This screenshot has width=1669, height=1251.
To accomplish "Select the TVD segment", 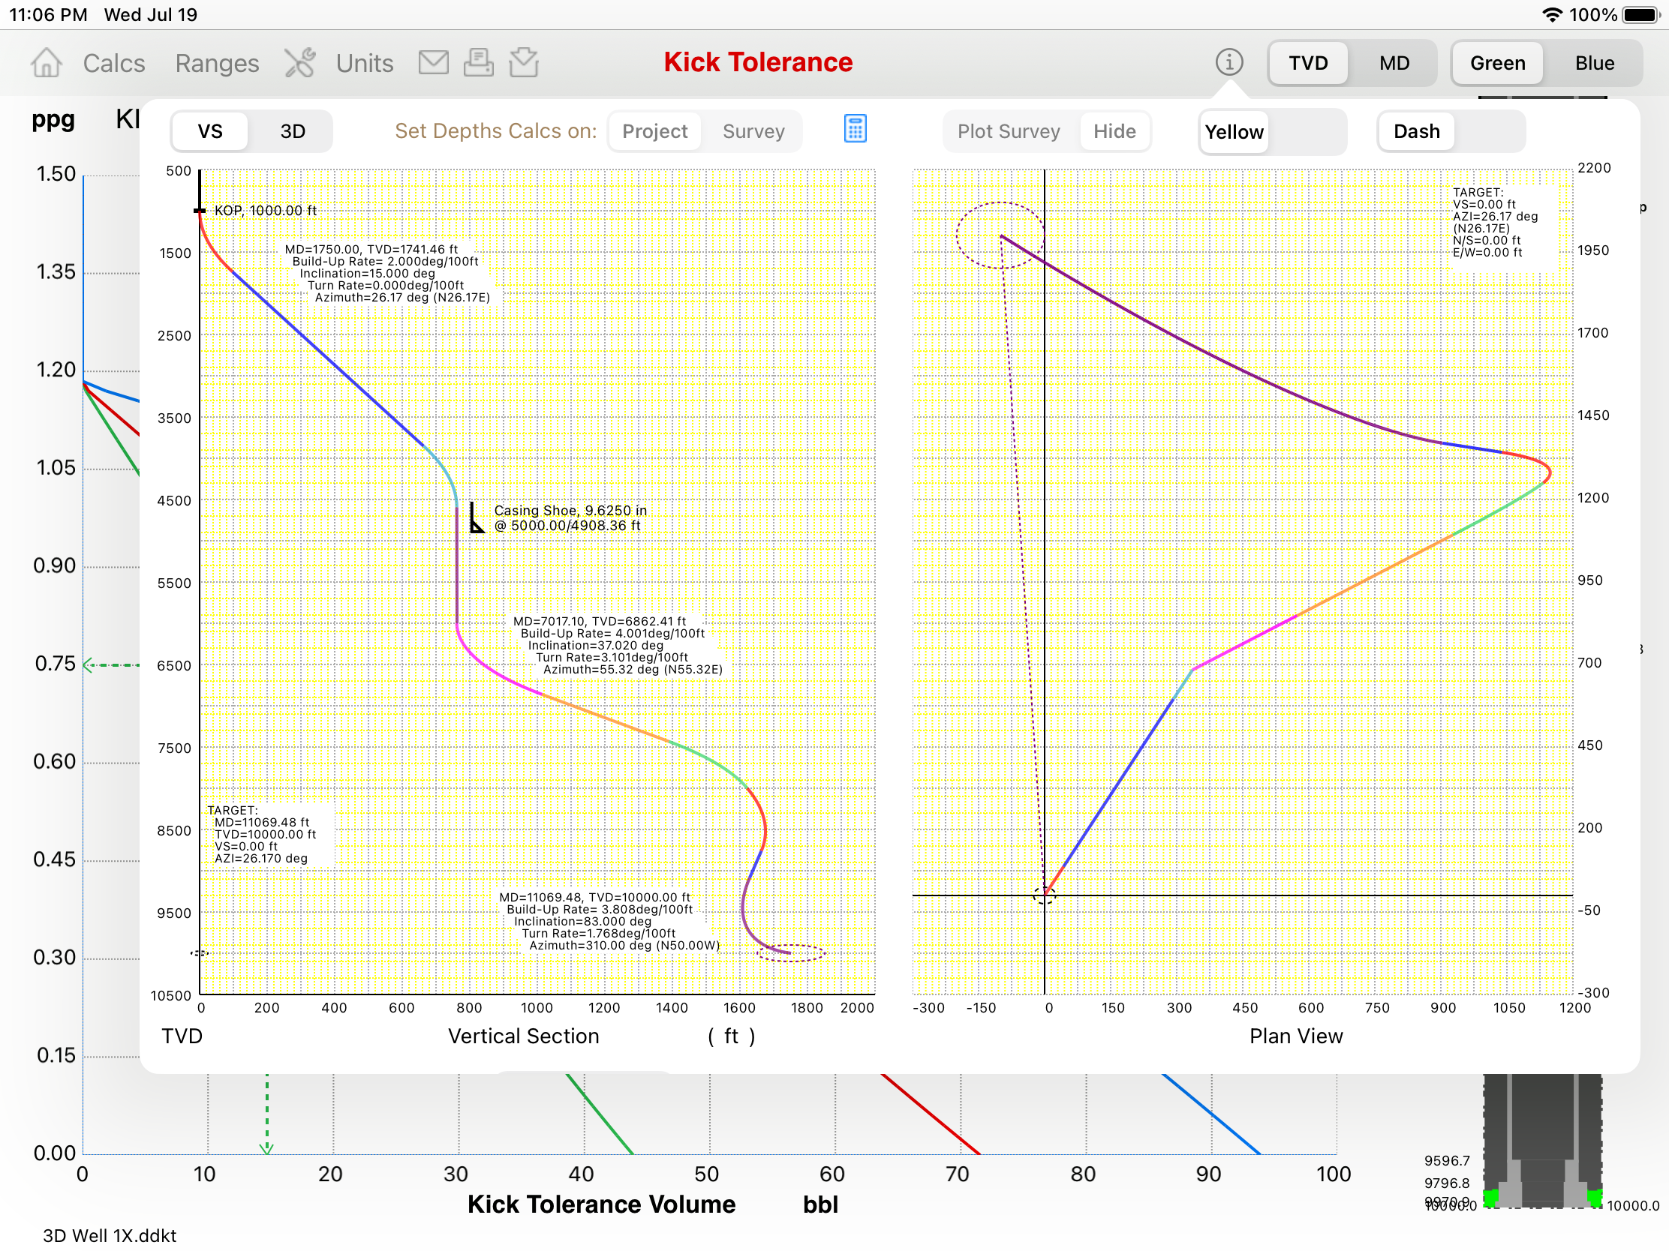I will tap(1307, 62).
